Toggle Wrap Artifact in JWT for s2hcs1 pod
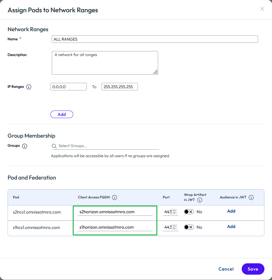Screen dimensions: 272x280 coord(189,212)
